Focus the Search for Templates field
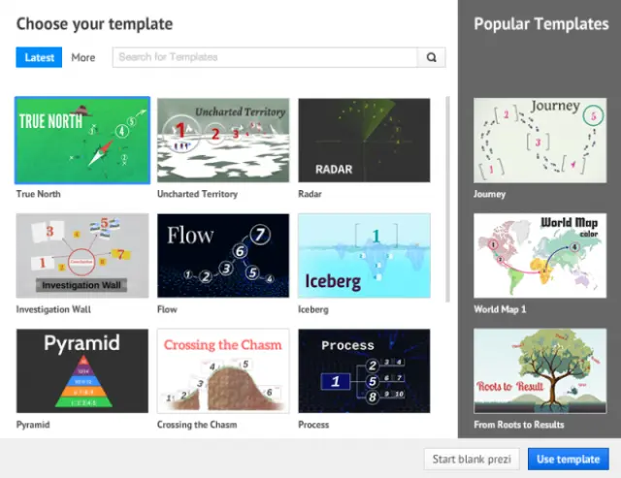This screenshot has width=621, height=478. click(265, 57)
